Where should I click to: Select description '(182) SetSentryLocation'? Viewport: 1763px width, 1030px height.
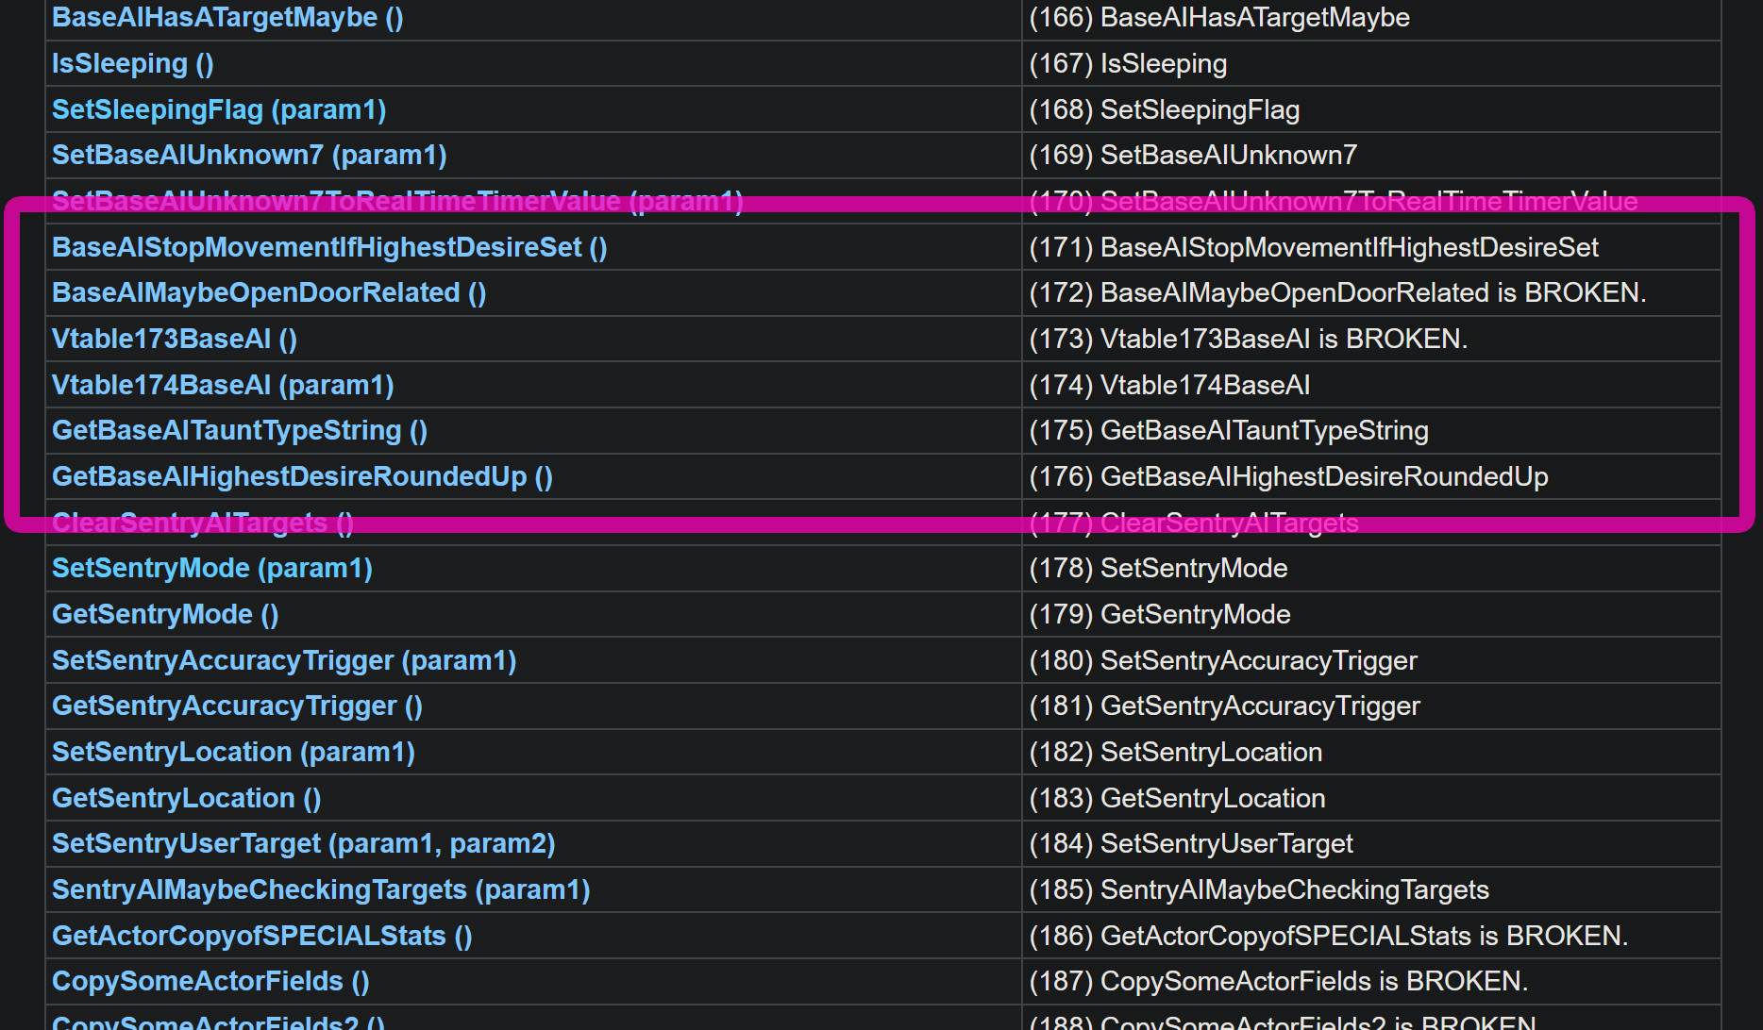1176,752
